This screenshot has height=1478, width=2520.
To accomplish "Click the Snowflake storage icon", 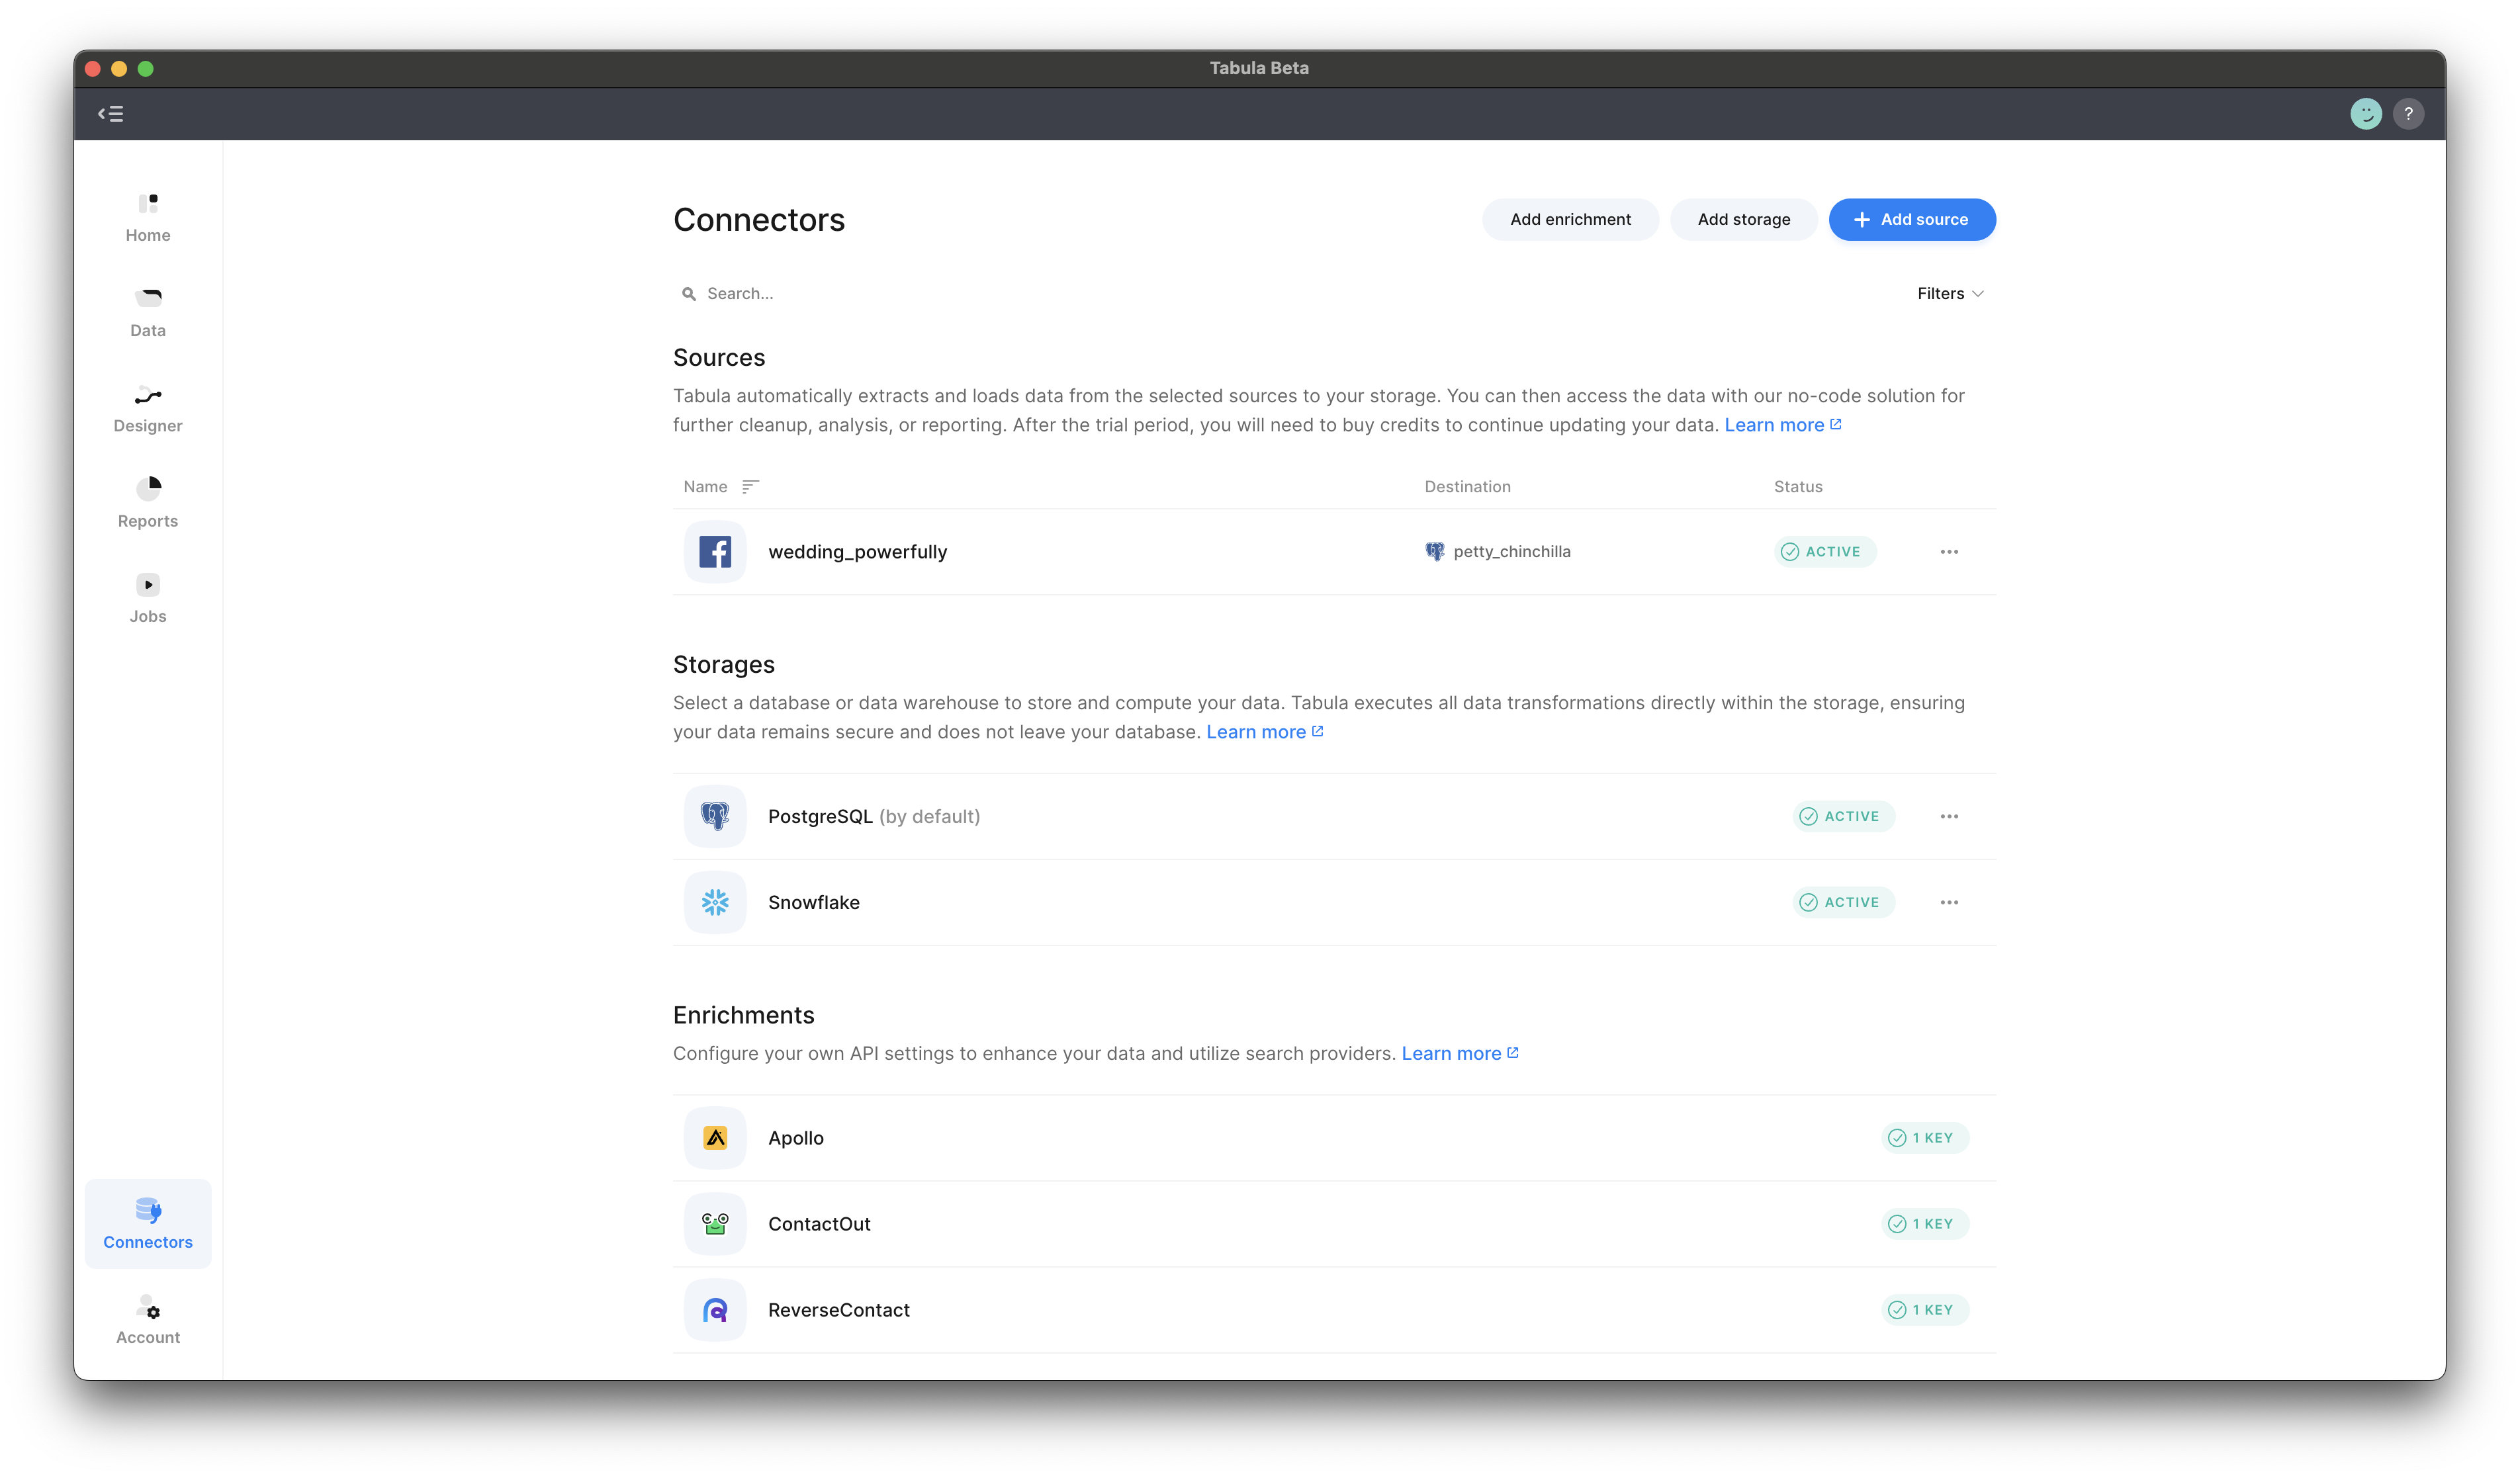I will pos(715,902).
